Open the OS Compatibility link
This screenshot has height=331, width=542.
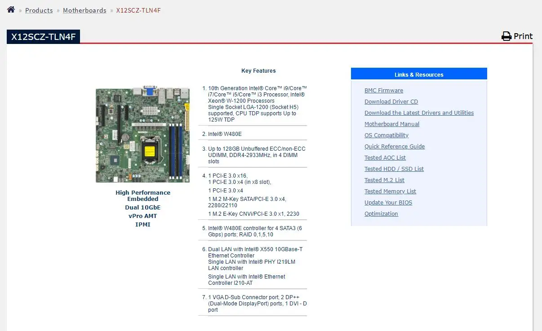[387, 135]
